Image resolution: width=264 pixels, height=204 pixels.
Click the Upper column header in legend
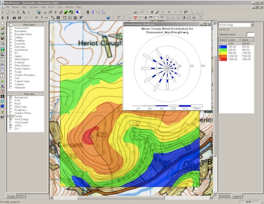[x=247, y=40]
